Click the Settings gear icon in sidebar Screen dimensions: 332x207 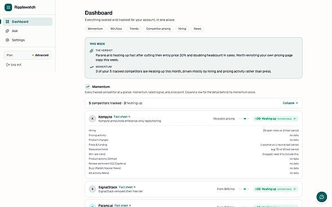pos(7,40)
